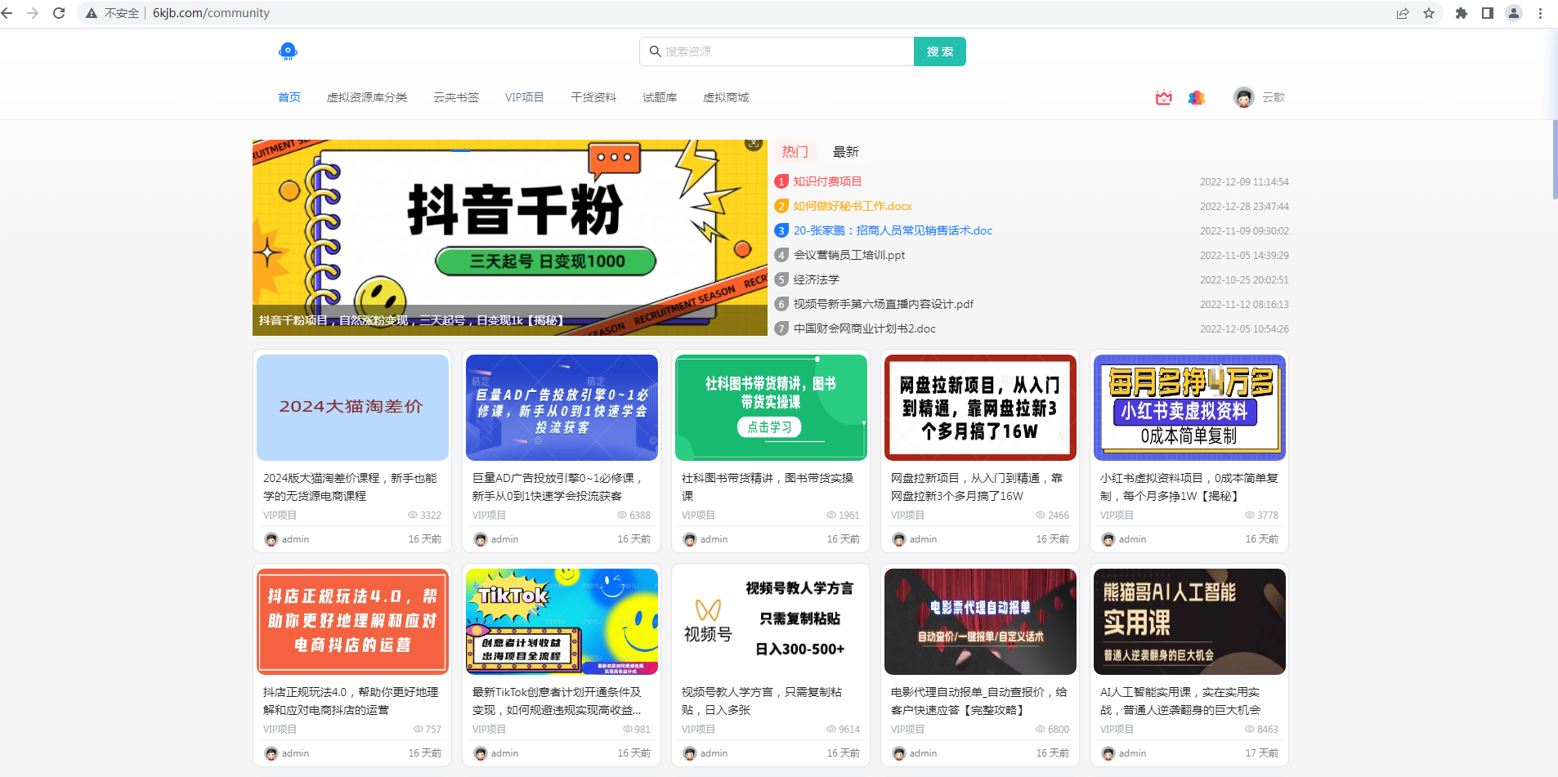Click admin avatar on 巨量AD广告投放 card
The width and height of the screenshot is (1558, 777).
tap(481, 539)
